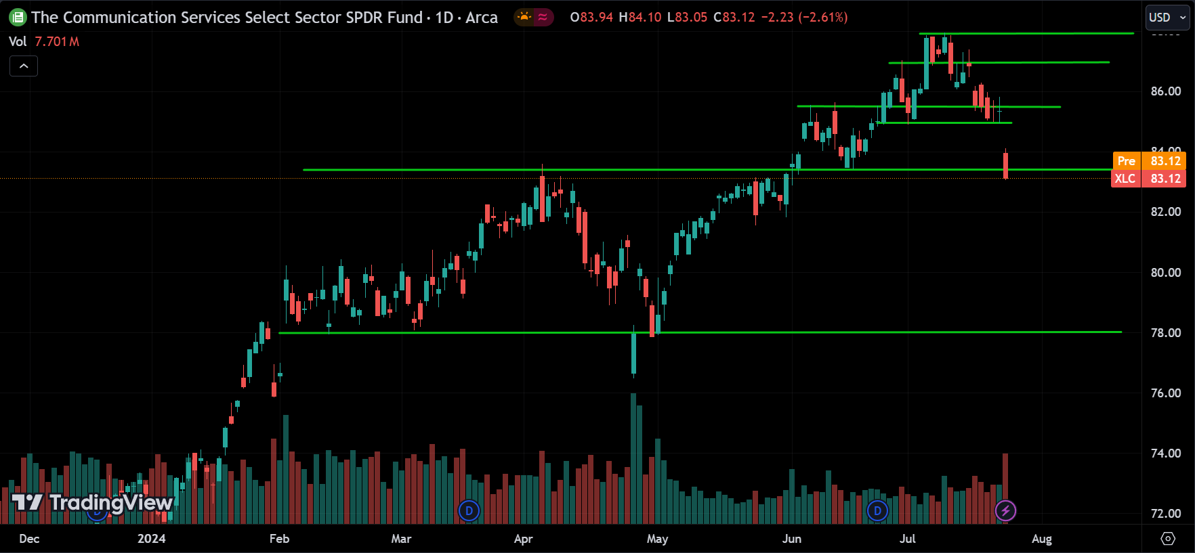Image resolution: width=1195 pixels, height=553 pixels.
Task: Click the Aug label on time axis
Action: pos(1041,539)
